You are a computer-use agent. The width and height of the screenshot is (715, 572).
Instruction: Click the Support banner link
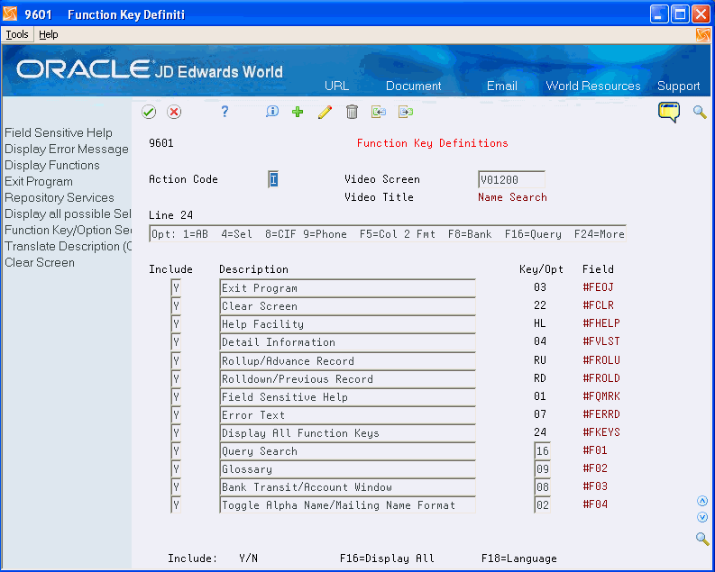point(679,86)
